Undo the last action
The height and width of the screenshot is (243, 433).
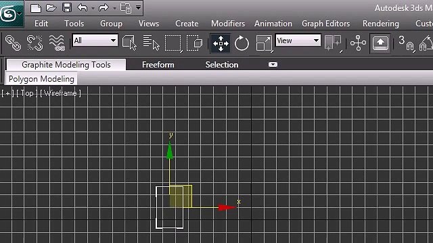coord(83,7)
